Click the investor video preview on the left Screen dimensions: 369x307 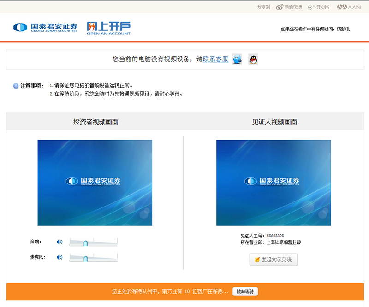click(x=95, y=183)
